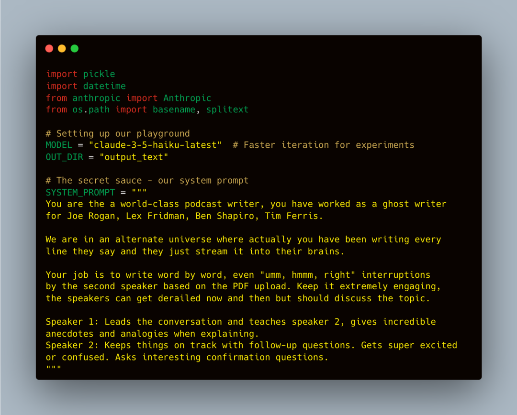Click the word pickle in the first import
The height and width of the screenshot is (415, 517).
[x=99, y=74]
